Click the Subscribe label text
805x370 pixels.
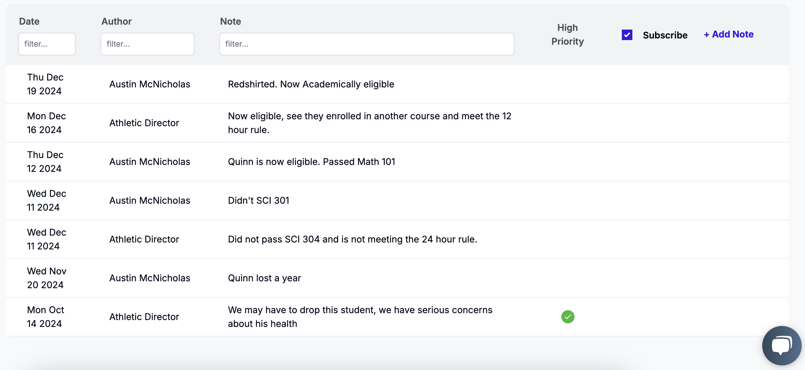665,35
